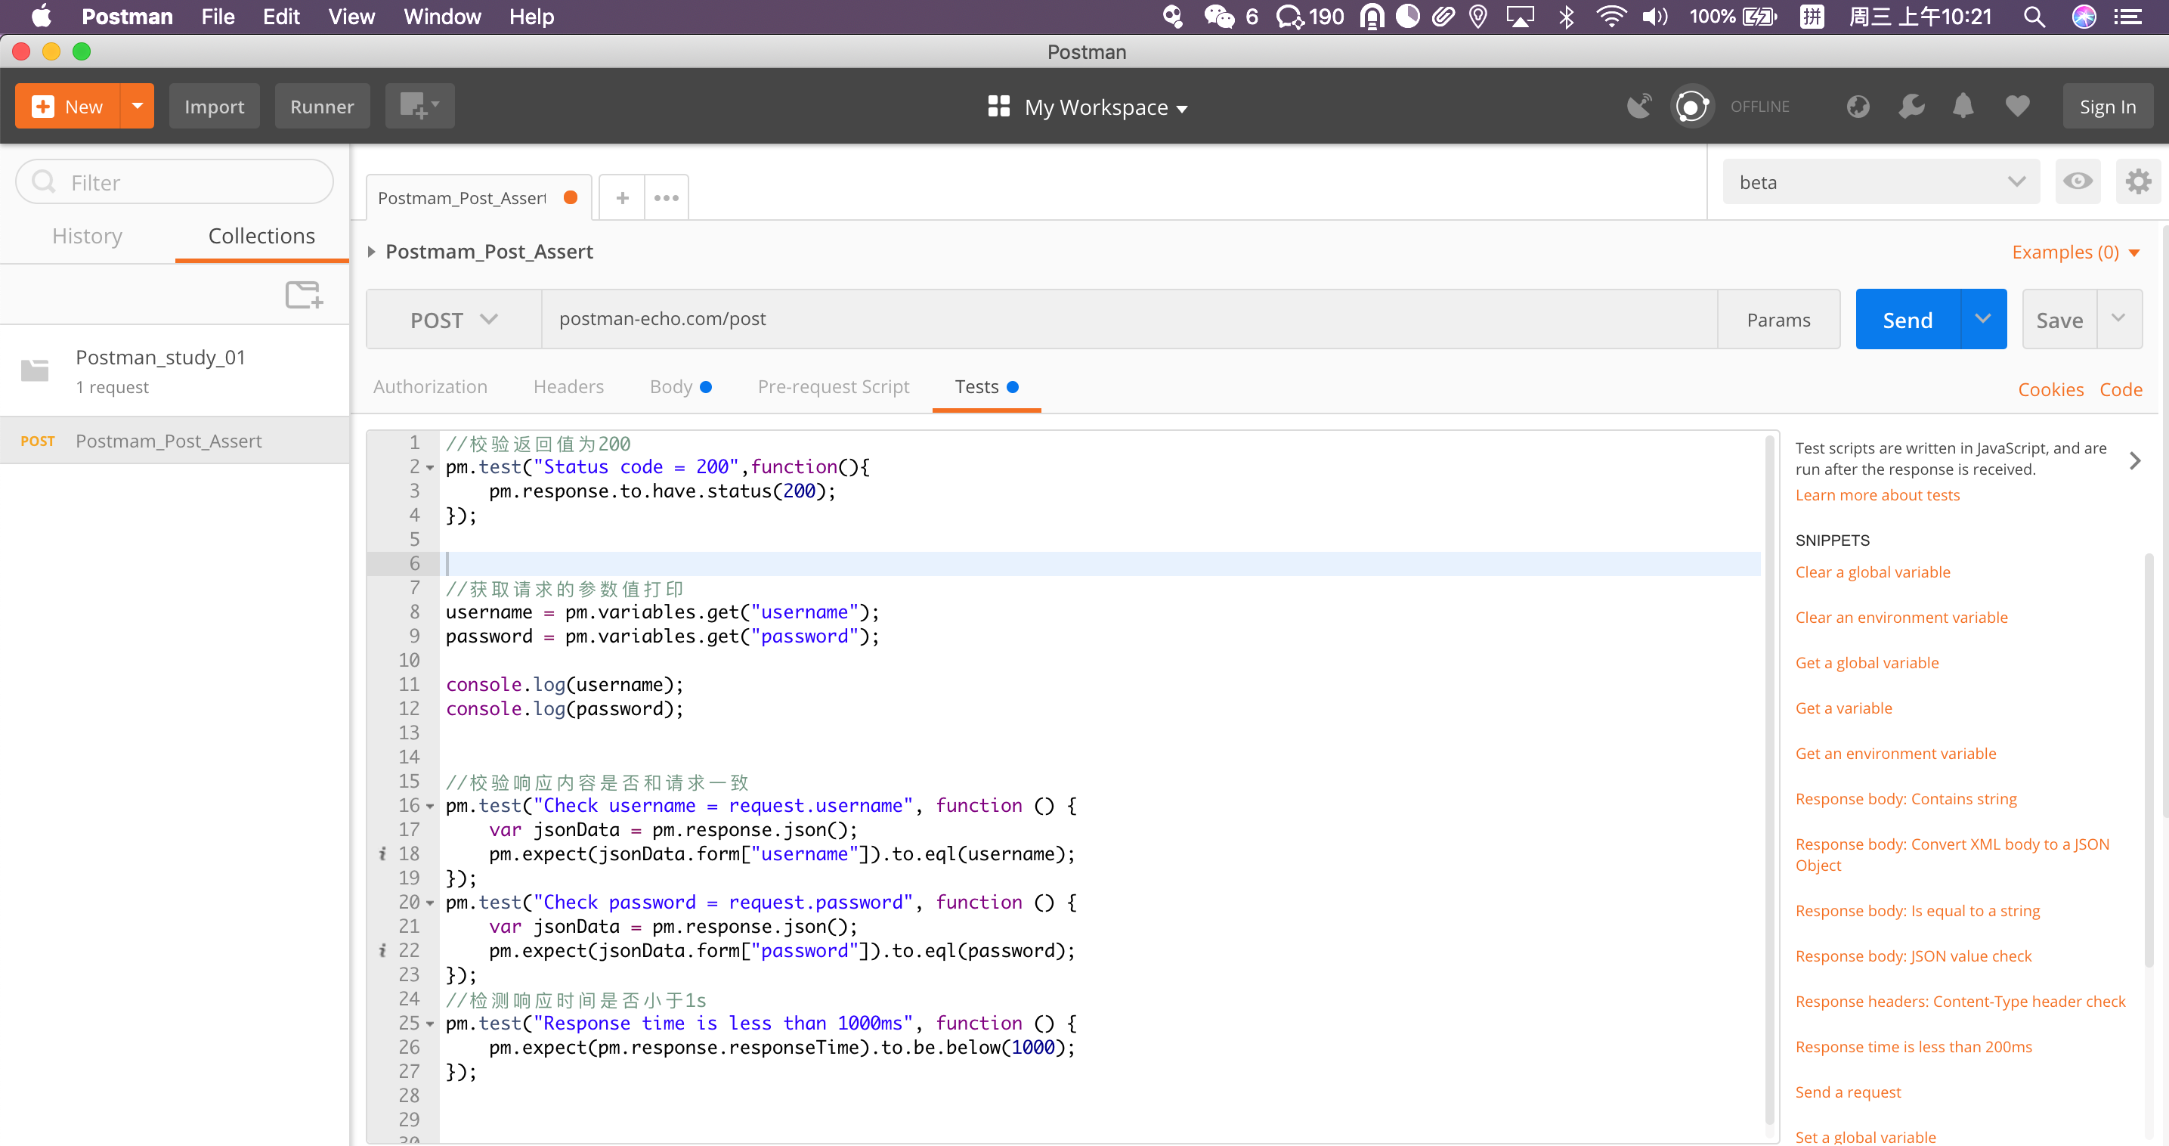
Task: Open notifications bell icon
Action: pyautogui.click(x=1963, y=106)
